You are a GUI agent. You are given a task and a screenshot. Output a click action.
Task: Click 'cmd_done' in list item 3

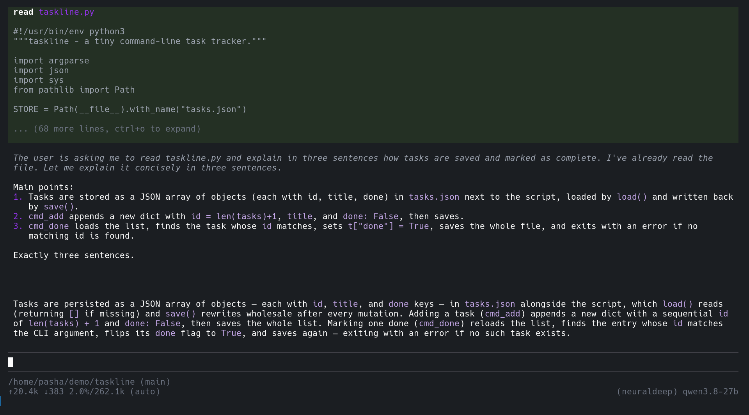pyautogui.click(x=48, y=226)
